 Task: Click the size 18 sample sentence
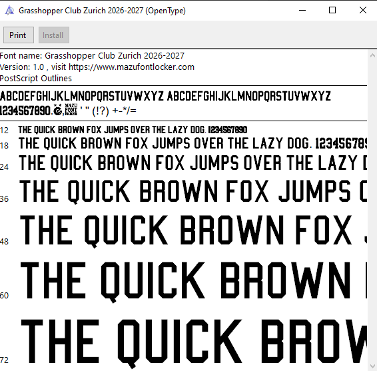tap(192, 144)
